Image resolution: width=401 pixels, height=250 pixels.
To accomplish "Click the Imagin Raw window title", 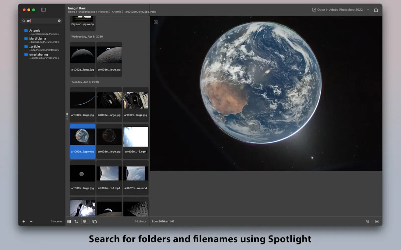I will coord(77,8).
